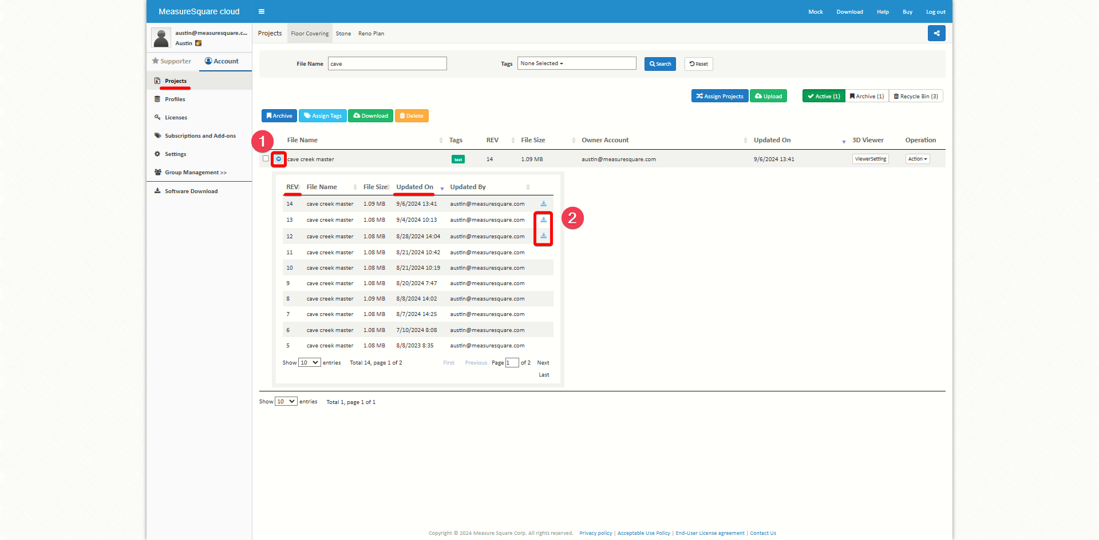
Task: Click the Settings gear icon in sidebar
Action: tap(157, 154)
